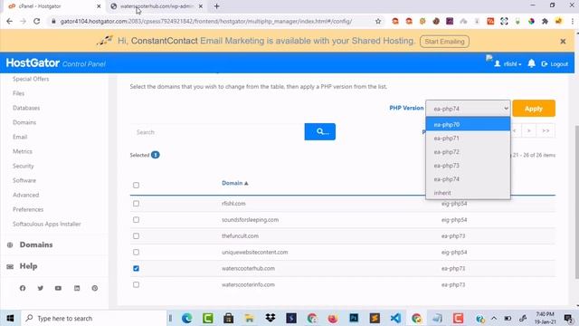
Task: Open Security in the sidebar
Action: 24,166
